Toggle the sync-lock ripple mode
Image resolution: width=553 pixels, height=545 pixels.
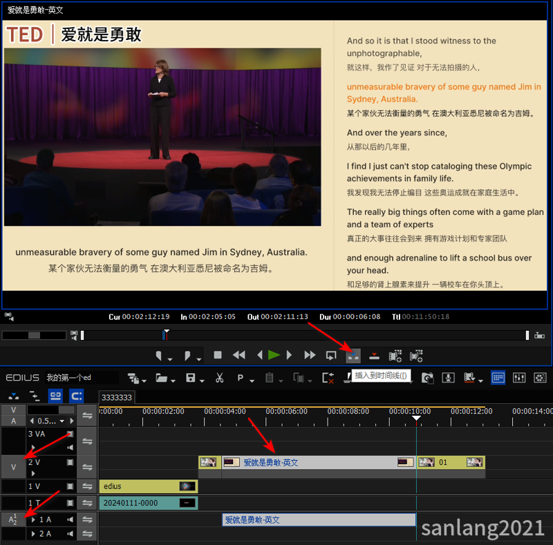click(x=35, y=396)
